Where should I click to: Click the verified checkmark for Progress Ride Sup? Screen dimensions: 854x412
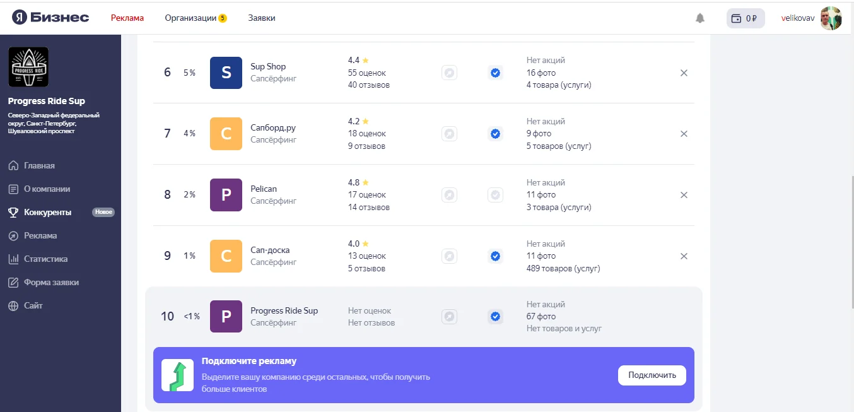point(495,317)
